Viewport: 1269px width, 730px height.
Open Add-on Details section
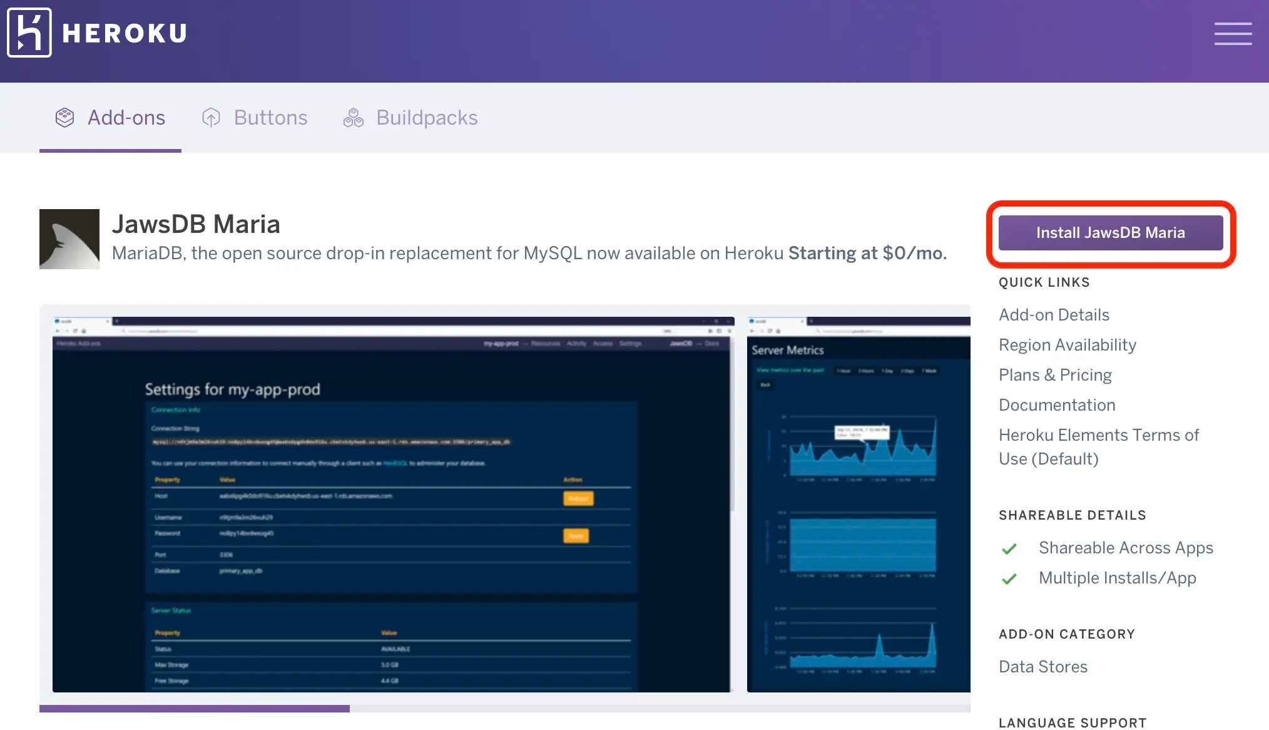1054,314
